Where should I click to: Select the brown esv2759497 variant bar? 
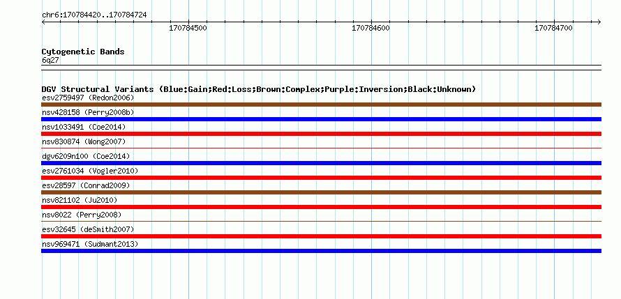(321, 105)
